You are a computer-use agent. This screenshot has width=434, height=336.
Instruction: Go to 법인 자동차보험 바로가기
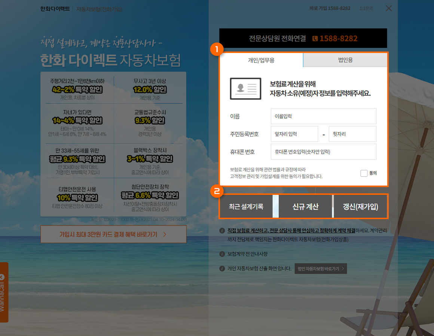click(x=321, y=269)
